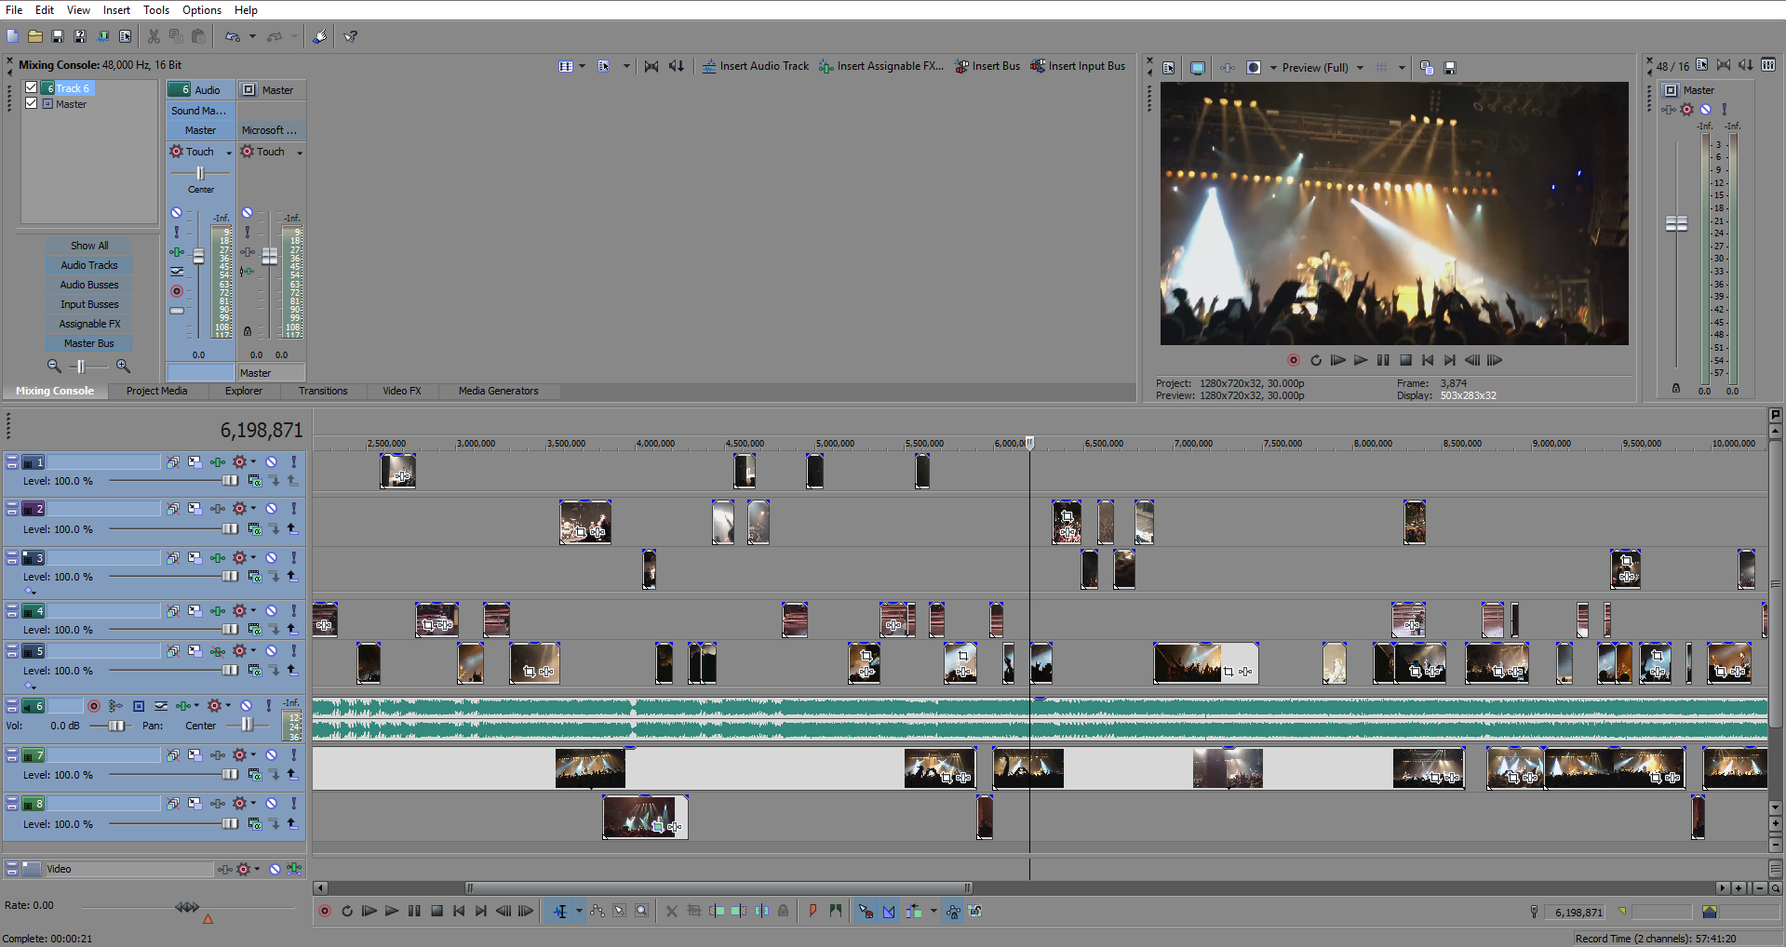Arm audio track 6 for record
Screen dimensions: 1786x947
[x=93, y=706]
